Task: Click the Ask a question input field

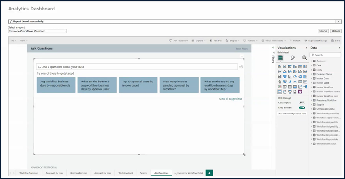Action: pyautogui.click(x=137, y=67)
